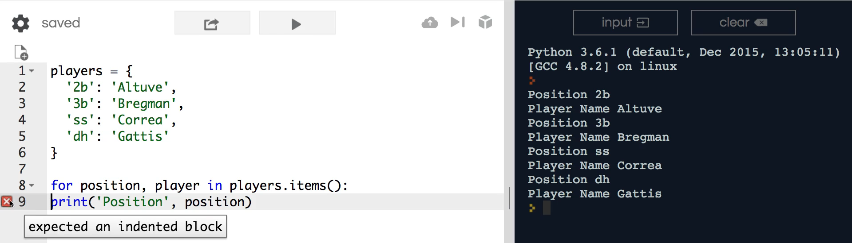
Task: Click the cloud upload icon
Action: (x=429, y=22)
